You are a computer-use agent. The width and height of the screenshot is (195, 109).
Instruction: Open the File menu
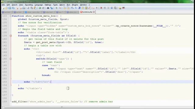3,5
